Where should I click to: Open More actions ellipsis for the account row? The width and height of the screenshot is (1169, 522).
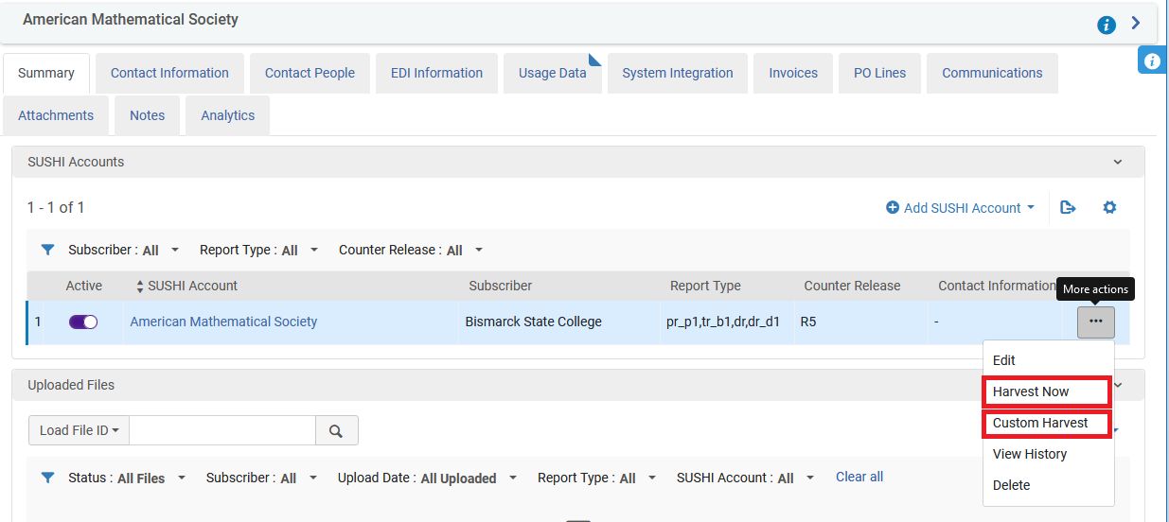[x=1095, y=322]
